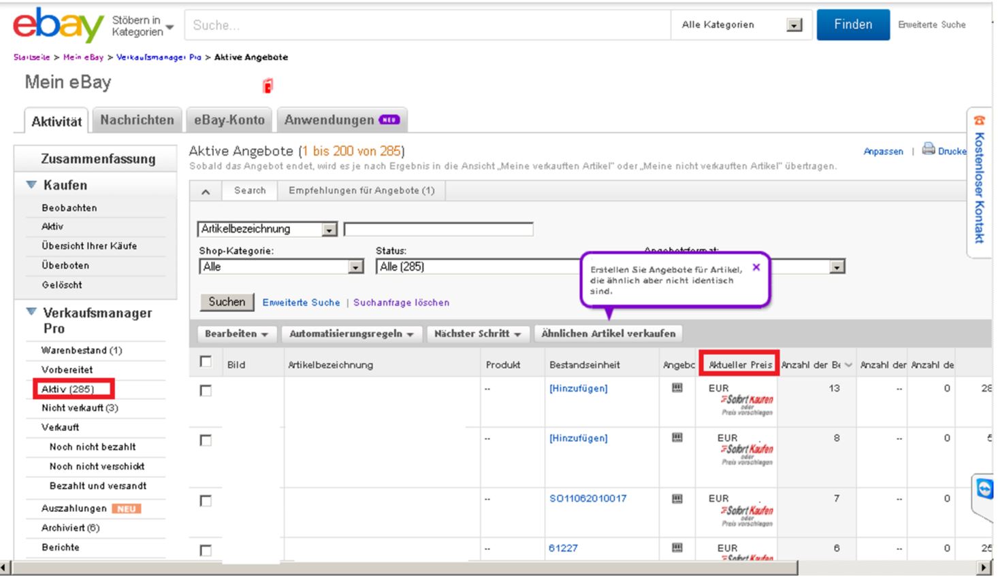Click the sort arrow on Anzahl der Be column
Screen dimensions: 998x582
848,364
